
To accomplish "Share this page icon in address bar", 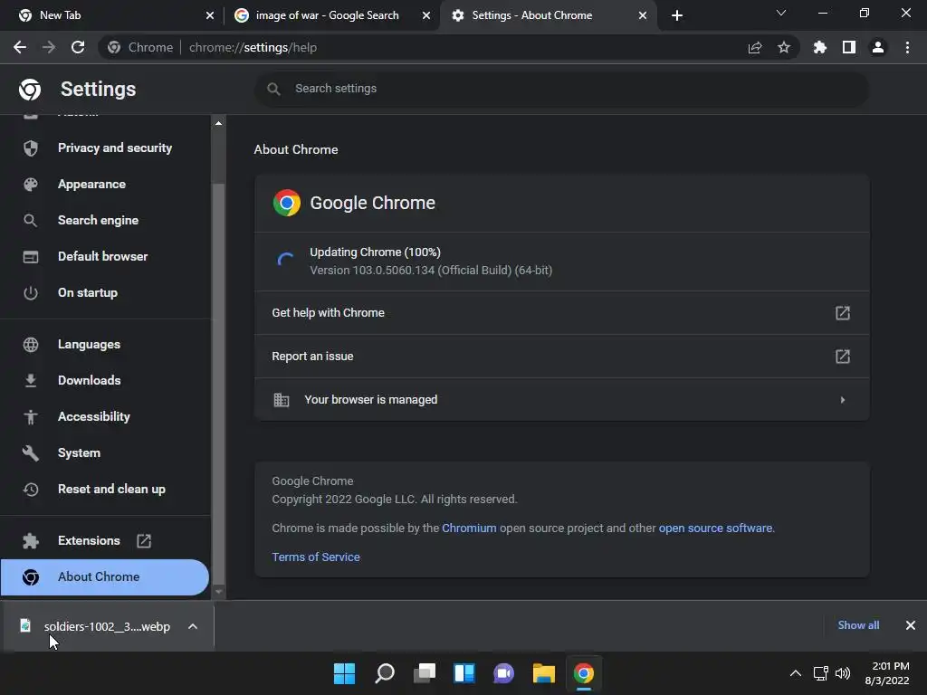I will point(755,47).
